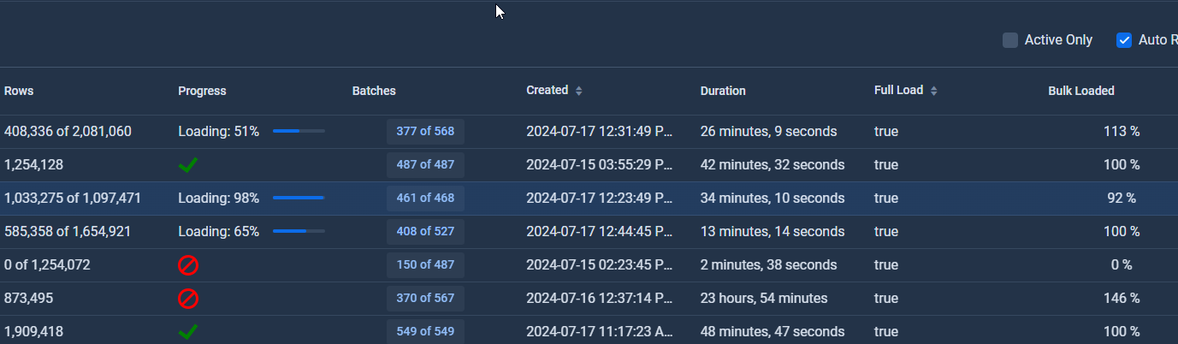Image resolution: width=1178 pixels, height=344 pixels.
Task: Click the 461 of 468 batches badge
Action: (x=425, y=199)
